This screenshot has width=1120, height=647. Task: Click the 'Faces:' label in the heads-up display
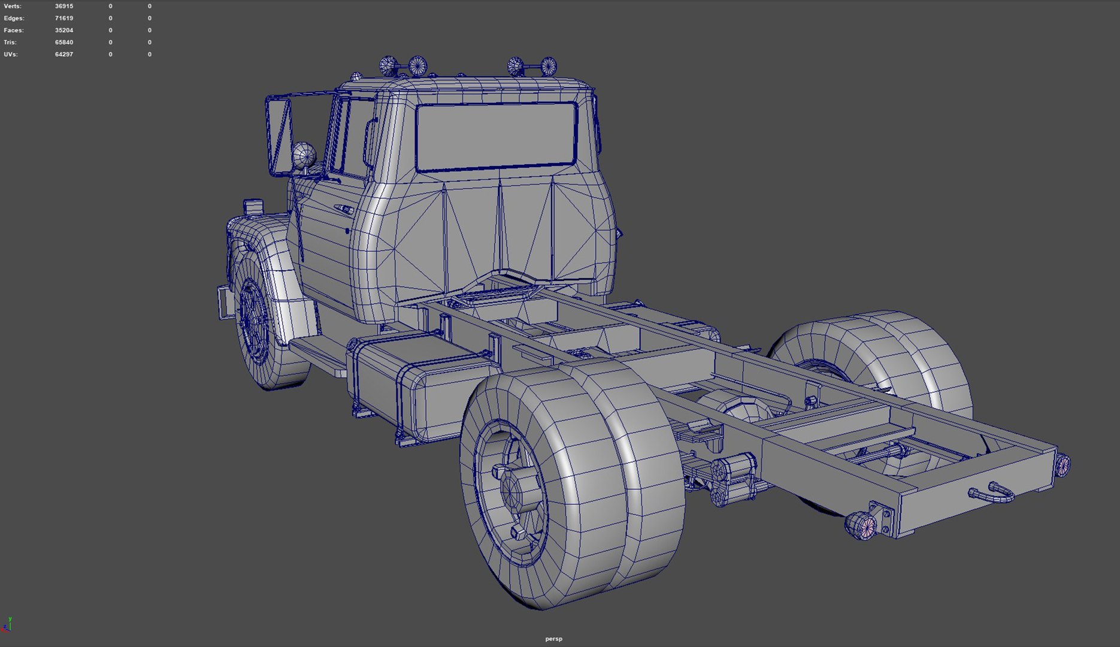[14, 30]
